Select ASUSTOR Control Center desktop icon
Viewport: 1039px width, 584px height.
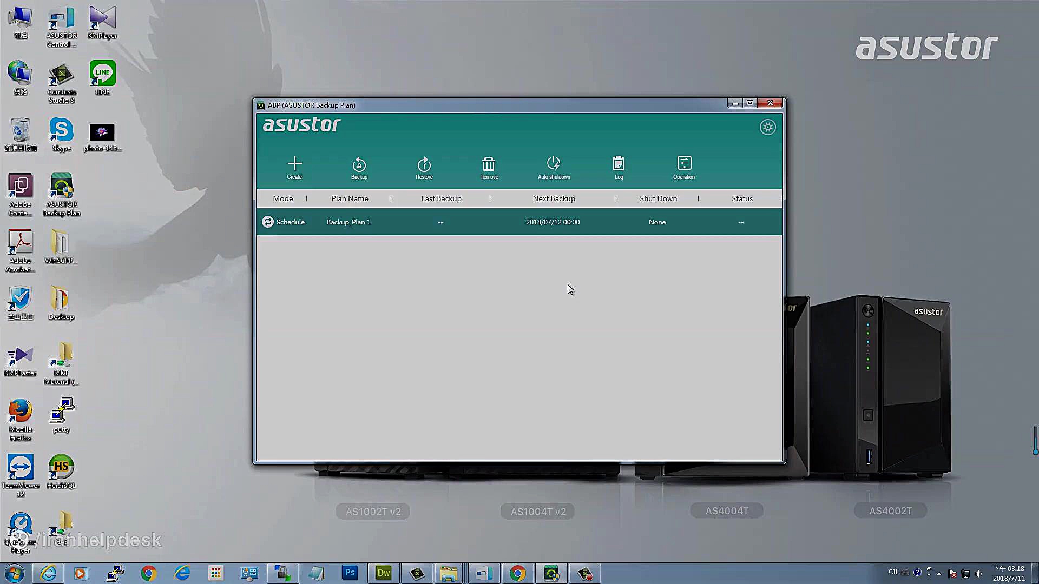61,27
